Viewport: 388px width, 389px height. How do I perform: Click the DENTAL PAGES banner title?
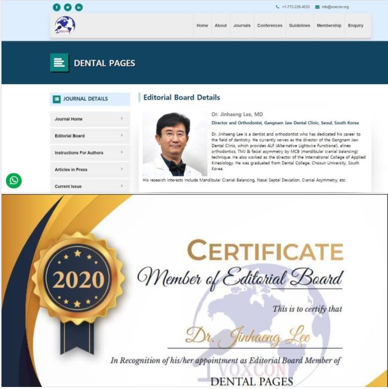(104, 63)
